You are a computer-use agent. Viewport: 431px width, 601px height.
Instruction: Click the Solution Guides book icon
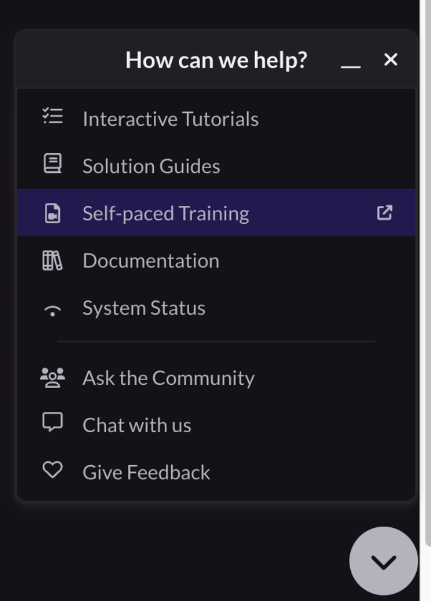pos(53,163)
